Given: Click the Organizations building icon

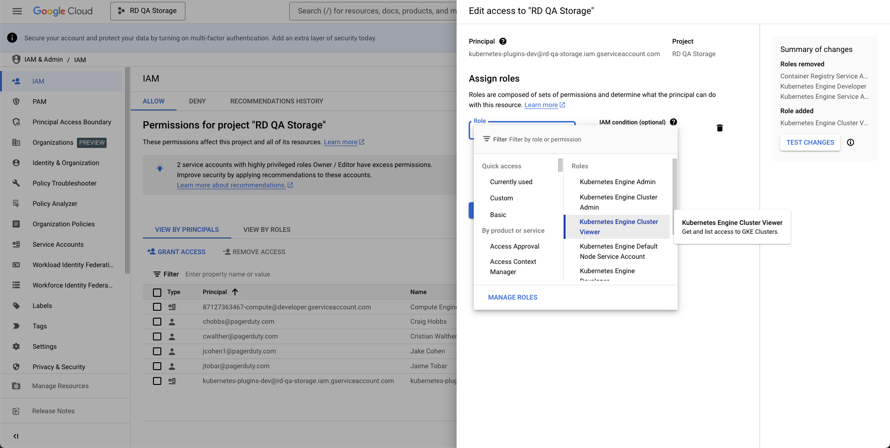Looking at the screenshot, I should (16, 142).
